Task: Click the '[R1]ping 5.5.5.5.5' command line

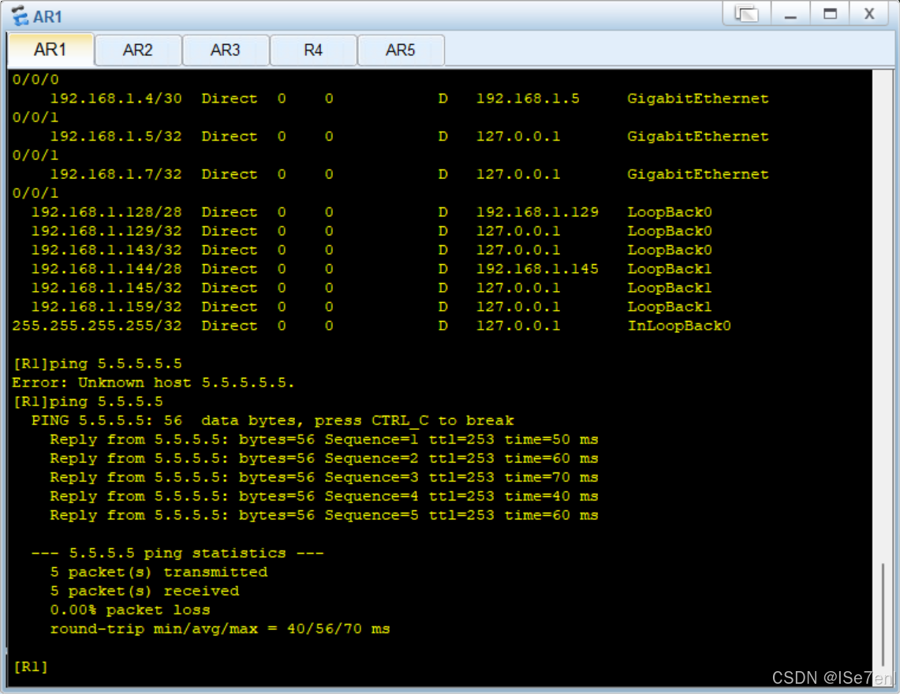Action: tap(97, 364)
